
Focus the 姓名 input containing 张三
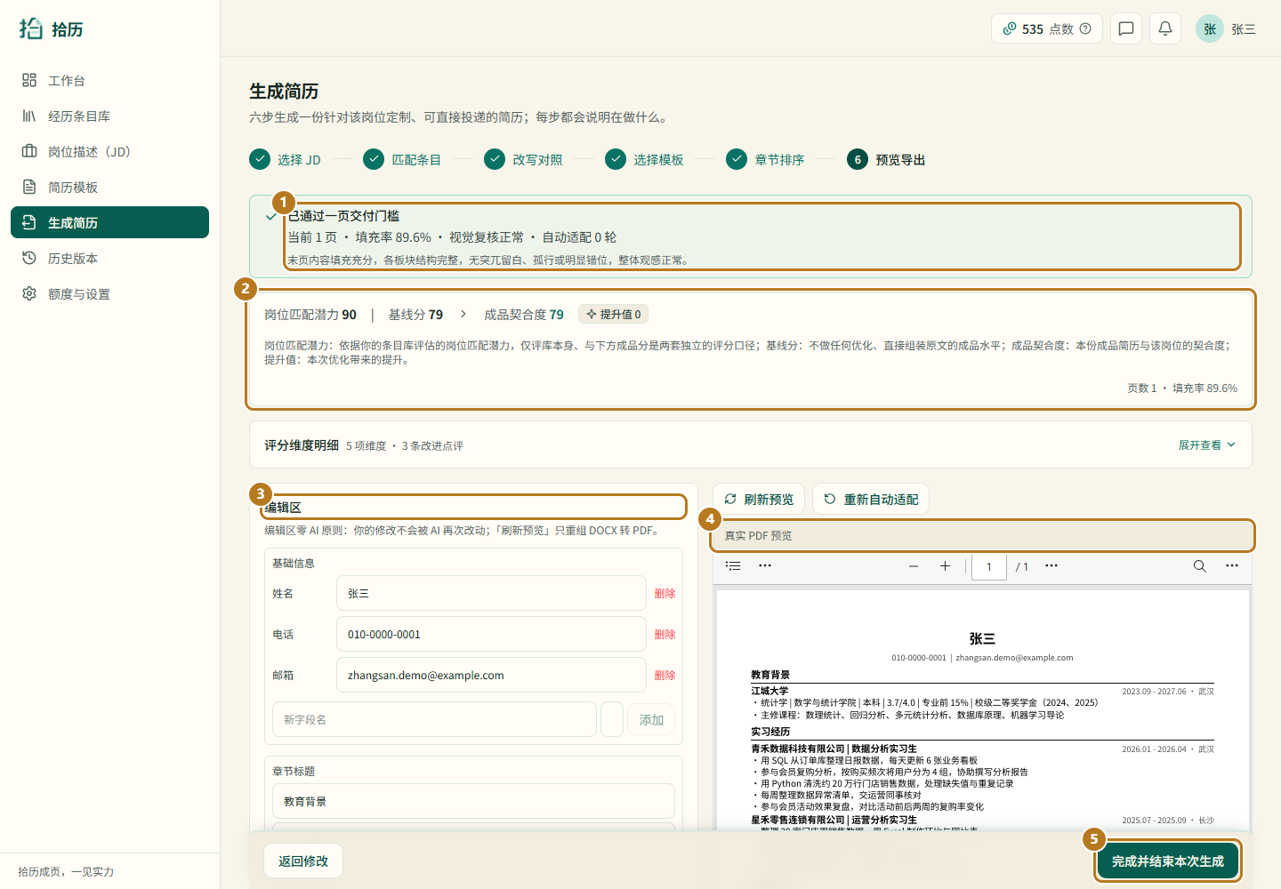[x=491, y=593]
